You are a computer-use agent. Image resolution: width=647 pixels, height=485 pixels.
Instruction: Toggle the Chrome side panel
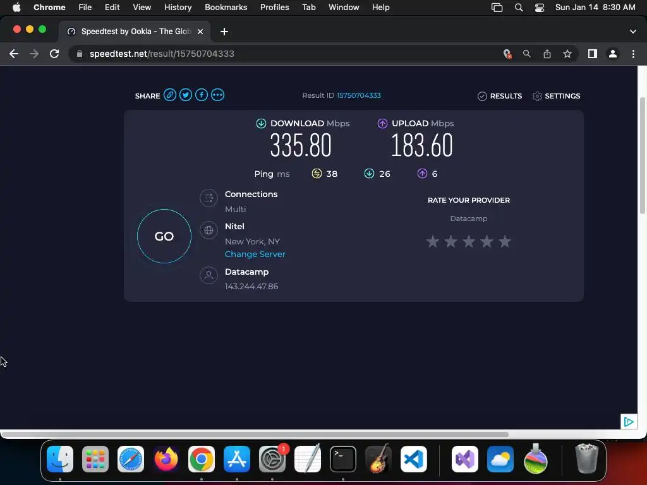click(x=593, y=54)
